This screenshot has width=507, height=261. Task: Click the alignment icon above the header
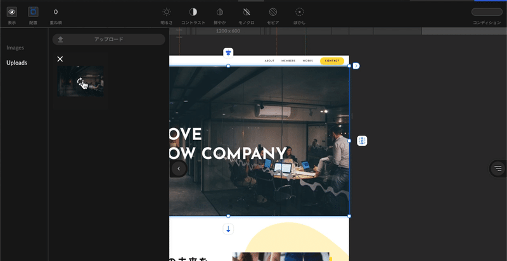point(228,53)
